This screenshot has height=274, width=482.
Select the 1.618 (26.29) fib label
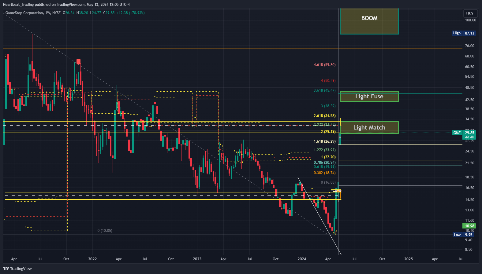(x=324, y=141)
